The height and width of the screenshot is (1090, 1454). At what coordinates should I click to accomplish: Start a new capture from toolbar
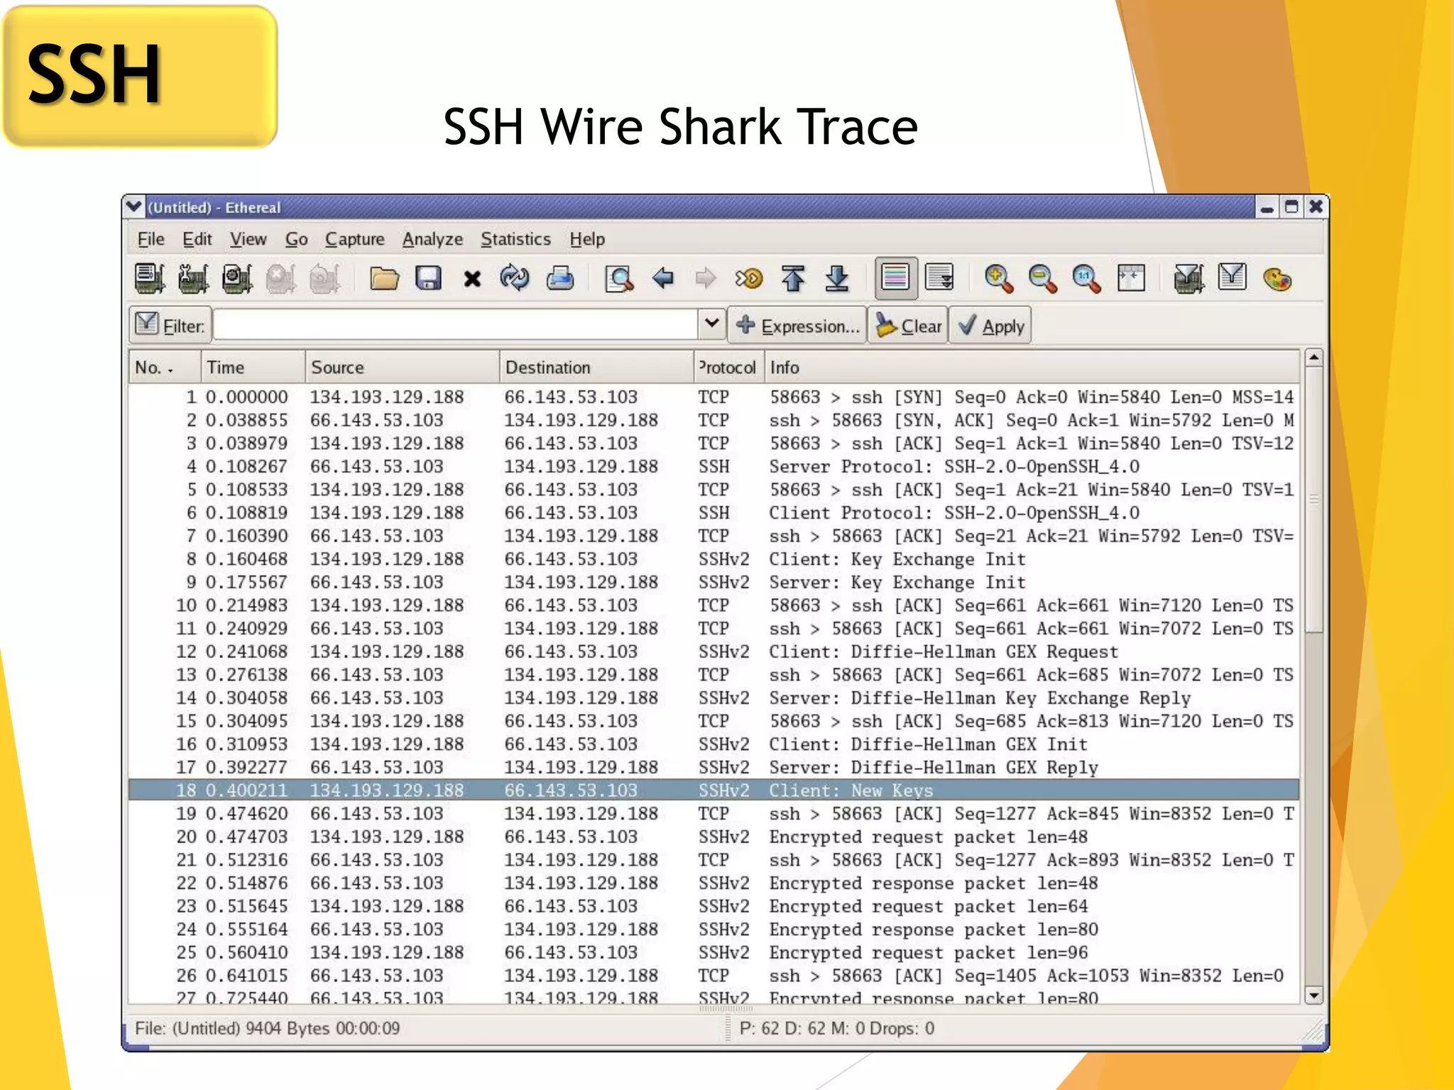click(x=237, y=278)
